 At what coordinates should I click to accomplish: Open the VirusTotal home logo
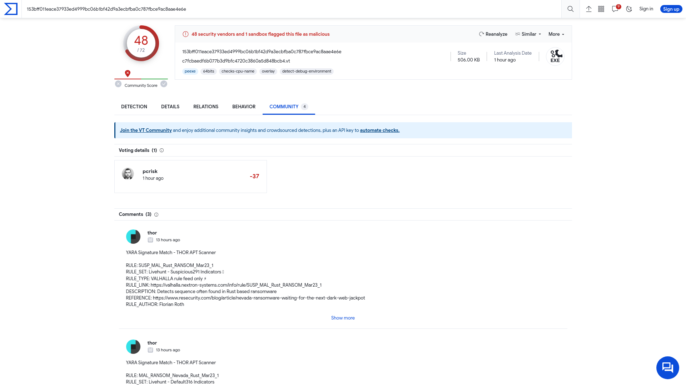click(11, 9)
